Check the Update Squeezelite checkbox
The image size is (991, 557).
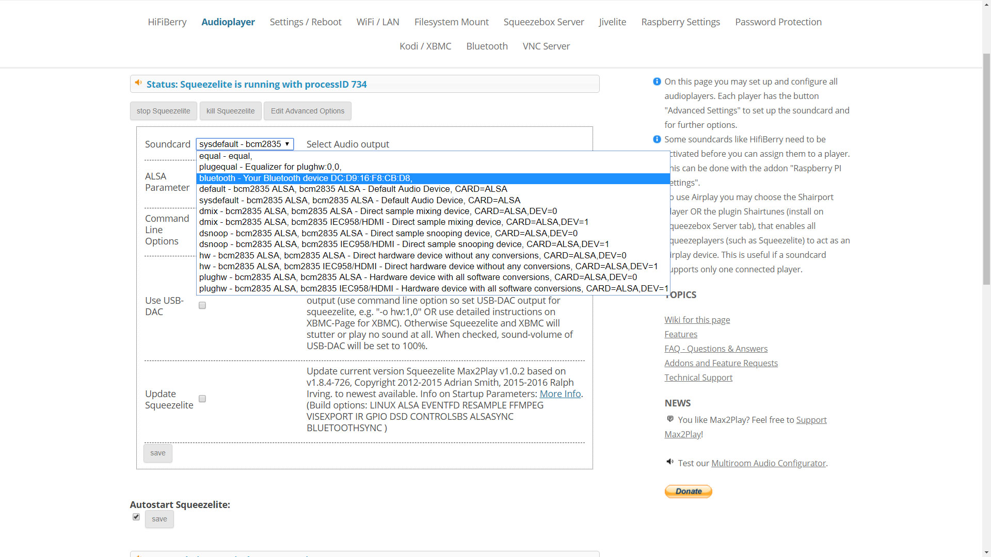pyautogui.click(x=202, y=399)
